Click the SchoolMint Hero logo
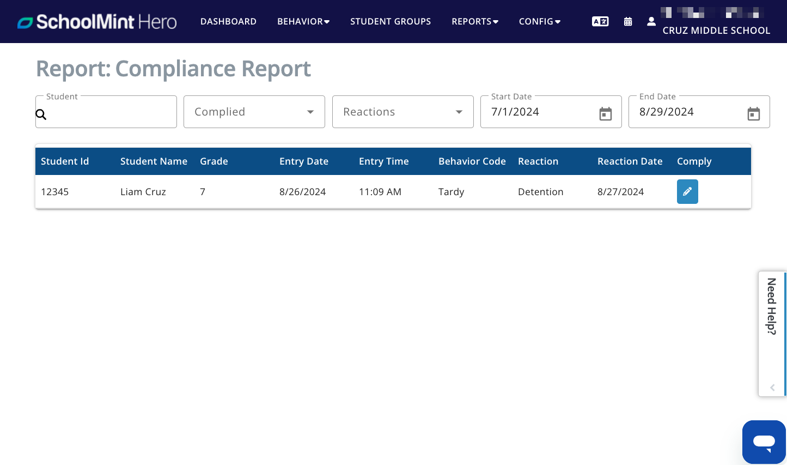The height and width of the screenshot is (465, 787). [97, 22]
